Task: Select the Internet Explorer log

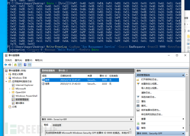Action: [24, 85]
